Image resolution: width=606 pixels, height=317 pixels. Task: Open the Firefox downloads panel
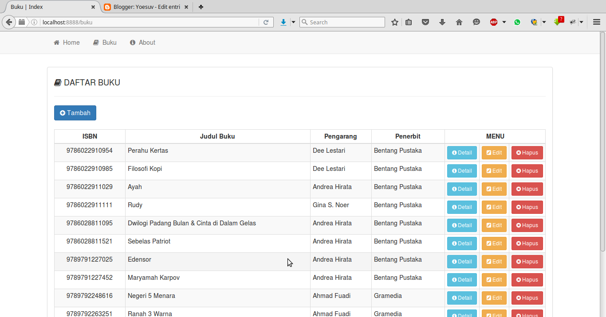442,22
